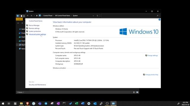Viewport: 190px width, 106px height.
Task: Click the search magnifier icon
Action: tap(157, 16)
